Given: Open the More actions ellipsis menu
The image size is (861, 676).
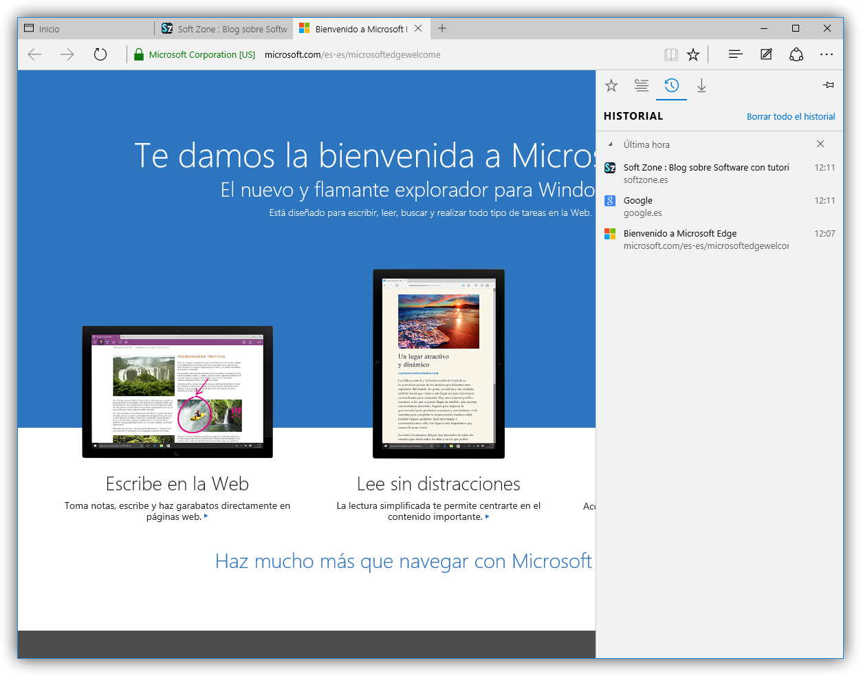Looking at the screenshot, I should point(827,54).
